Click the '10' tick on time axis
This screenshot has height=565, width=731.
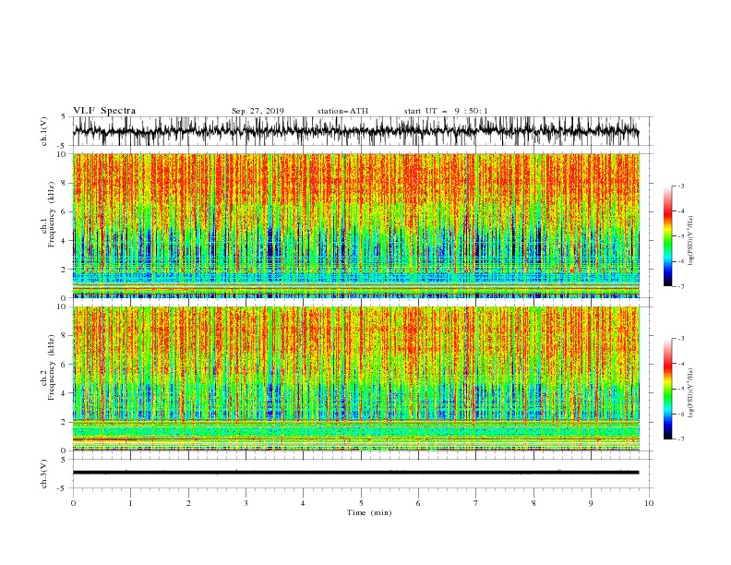tap(649, 503)
